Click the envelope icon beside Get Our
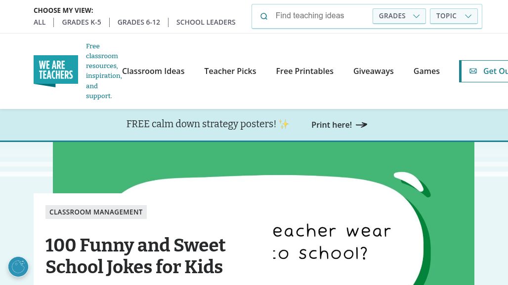 (x=473, y=71)
